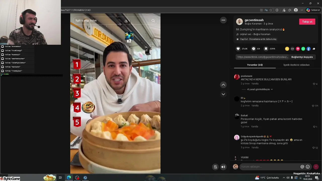This screenshot has height=181, width=322.
Task: Open Edge favorites list icon
Action: tap(290, 10)
